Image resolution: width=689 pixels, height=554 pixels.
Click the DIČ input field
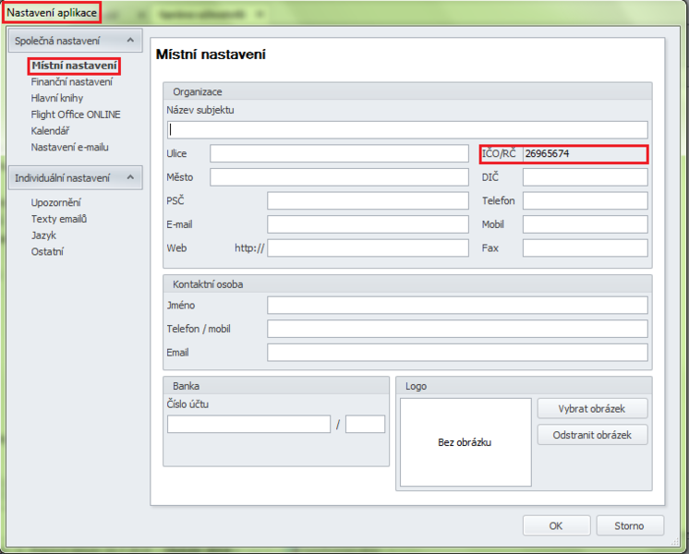pyautogui.click(x=585, y=177)
